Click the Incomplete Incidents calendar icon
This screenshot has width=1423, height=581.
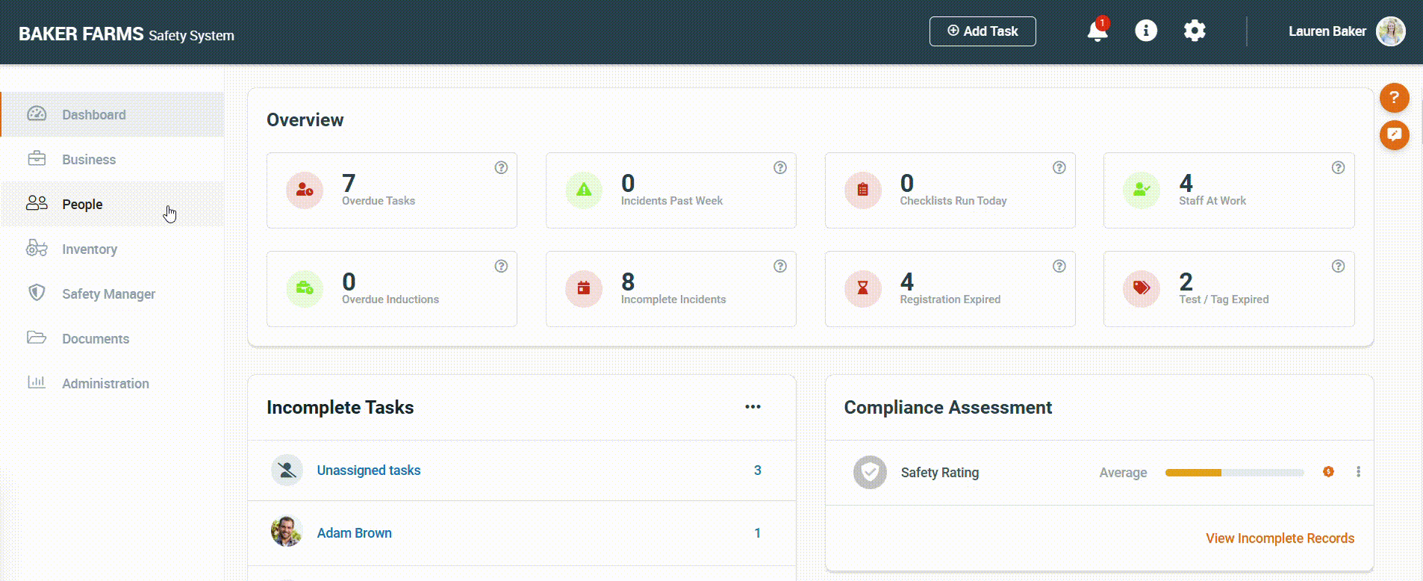(584, 288)
